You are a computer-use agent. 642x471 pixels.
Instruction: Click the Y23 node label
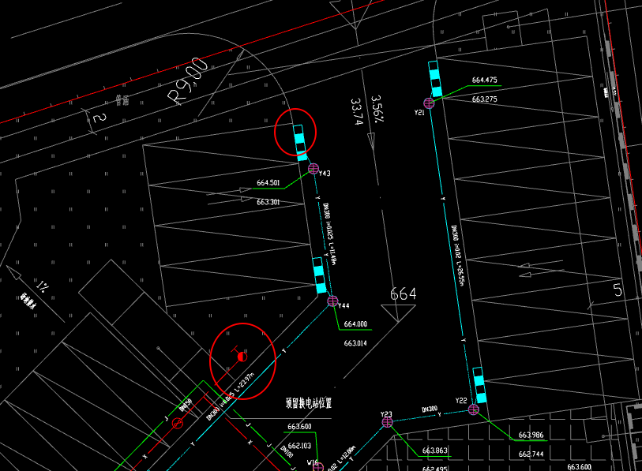click(386, 414)
